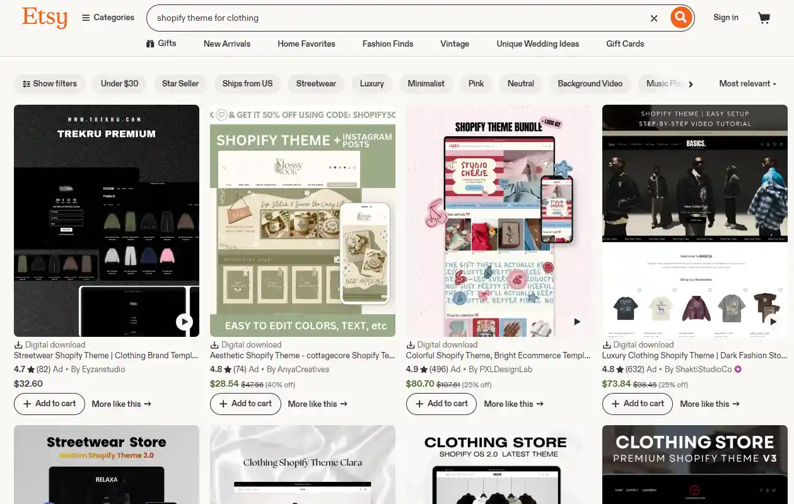Viewport: 794px width, 504px height.
Task: Open the shopping cart icon
Action: tap(764, 18)
